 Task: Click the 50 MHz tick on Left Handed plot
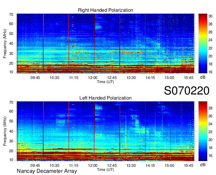click(x=11, y=121)
